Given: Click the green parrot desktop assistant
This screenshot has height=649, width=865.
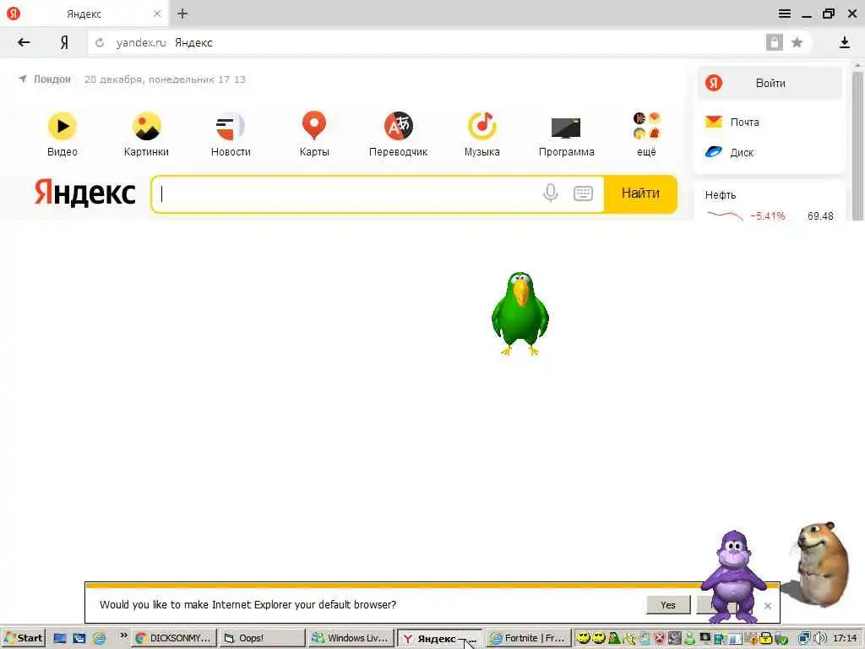Looking at the screenshot, I should (520, 314).
